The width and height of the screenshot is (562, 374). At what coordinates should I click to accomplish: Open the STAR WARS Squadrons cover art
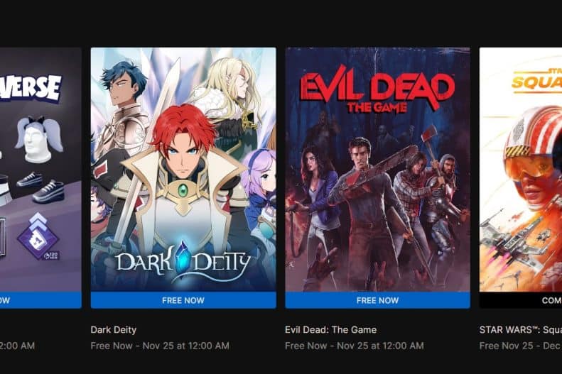pyautogui.click(x=521, y=170)
